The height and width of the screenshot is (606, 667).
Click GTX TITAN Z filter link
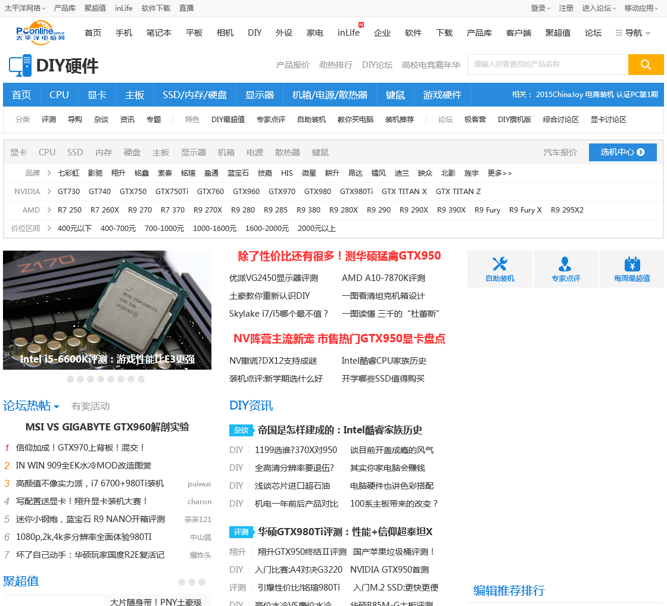click(458, 191)
